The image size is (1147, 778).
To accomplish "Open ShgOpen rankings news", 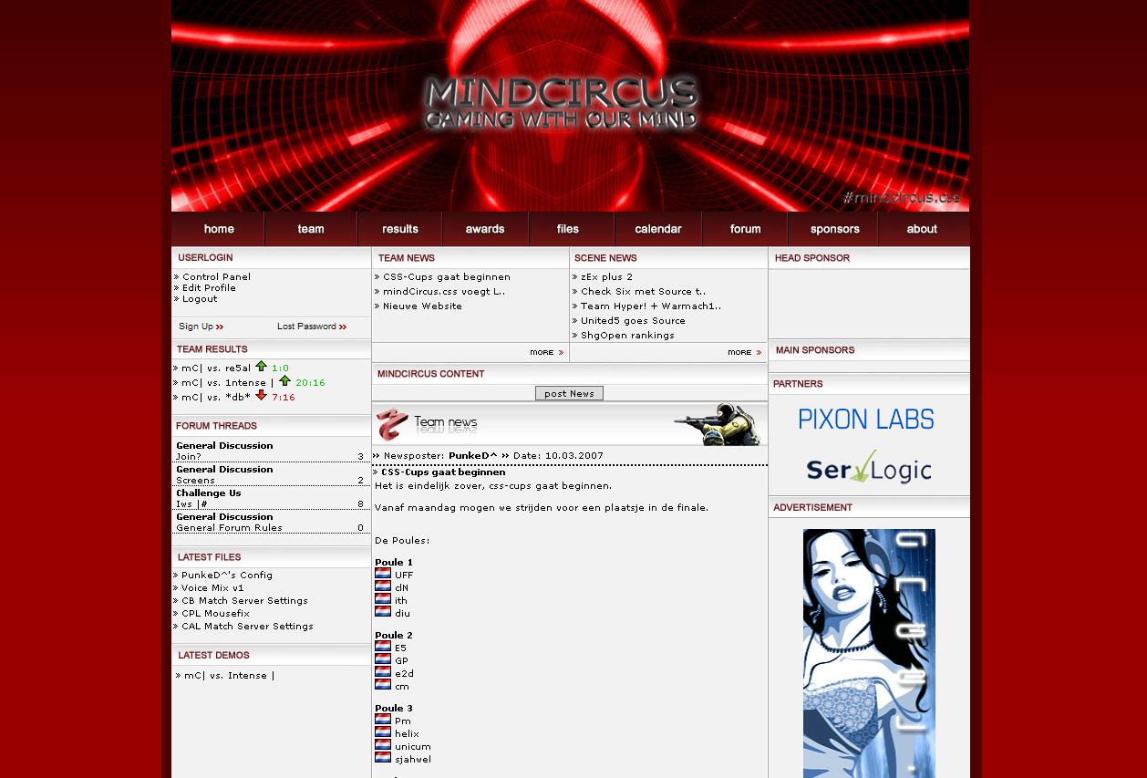I will coord(627,336).
